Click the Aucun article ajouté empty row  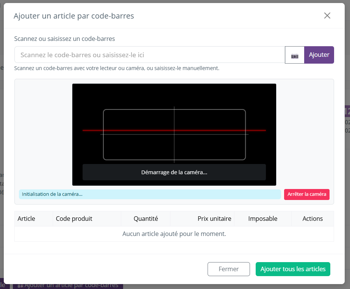174,234
